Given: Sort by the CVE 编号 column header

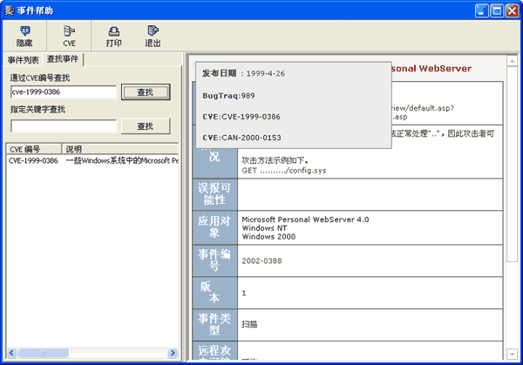Looking at the screenshot, I should (x=33, y=149).
